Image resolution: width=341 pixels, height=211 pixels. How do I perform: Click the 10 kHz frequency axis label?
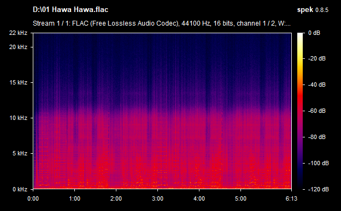(x=18, y=118)
